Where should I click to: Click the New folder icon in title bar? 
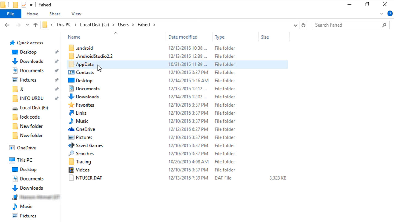[x=15, y=5]
